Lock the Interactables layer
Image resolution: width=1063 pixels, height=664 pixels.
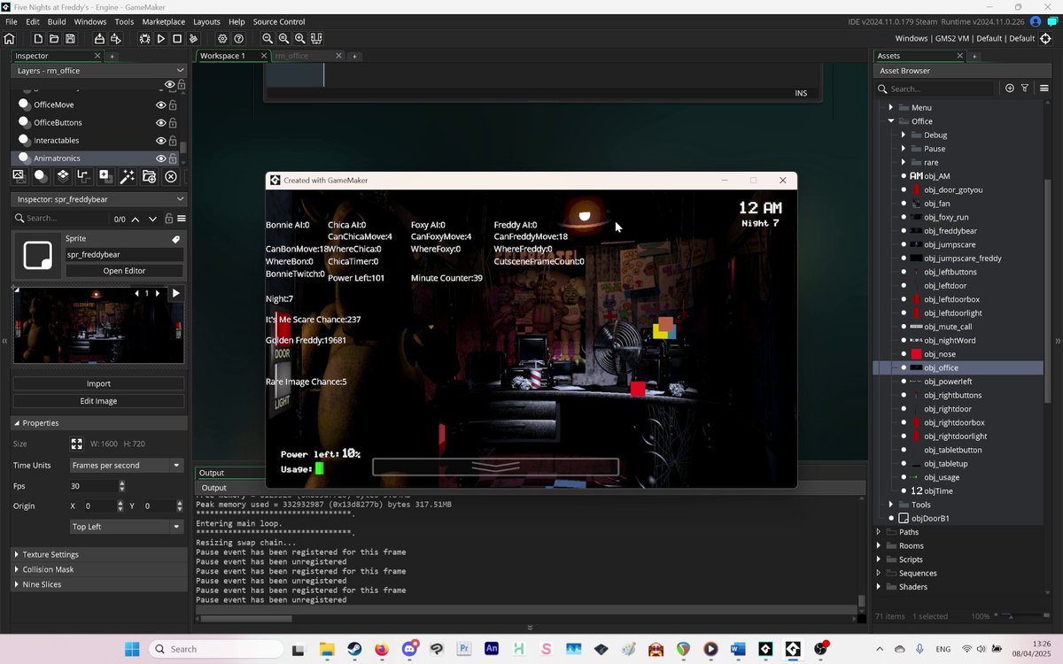[x=173, y=140]
